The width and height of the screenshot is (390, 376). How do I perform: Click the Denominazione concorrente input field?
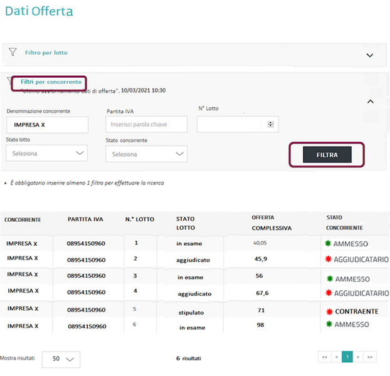point(46,125)
